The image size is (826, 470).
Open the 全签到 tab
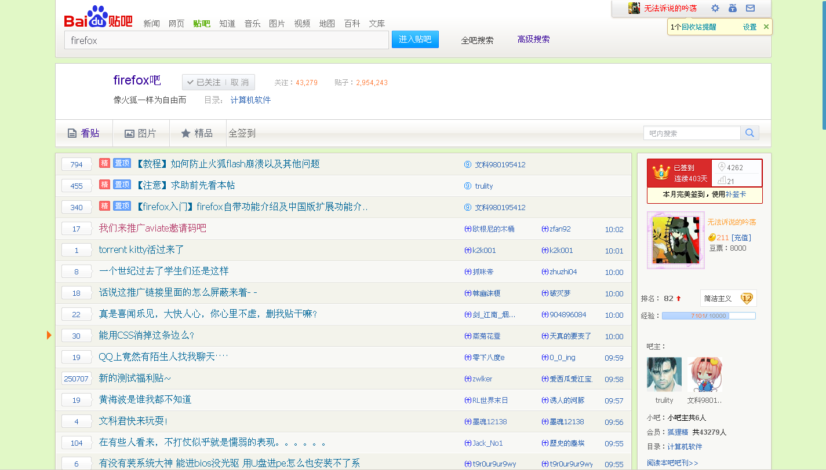(242, 133)
